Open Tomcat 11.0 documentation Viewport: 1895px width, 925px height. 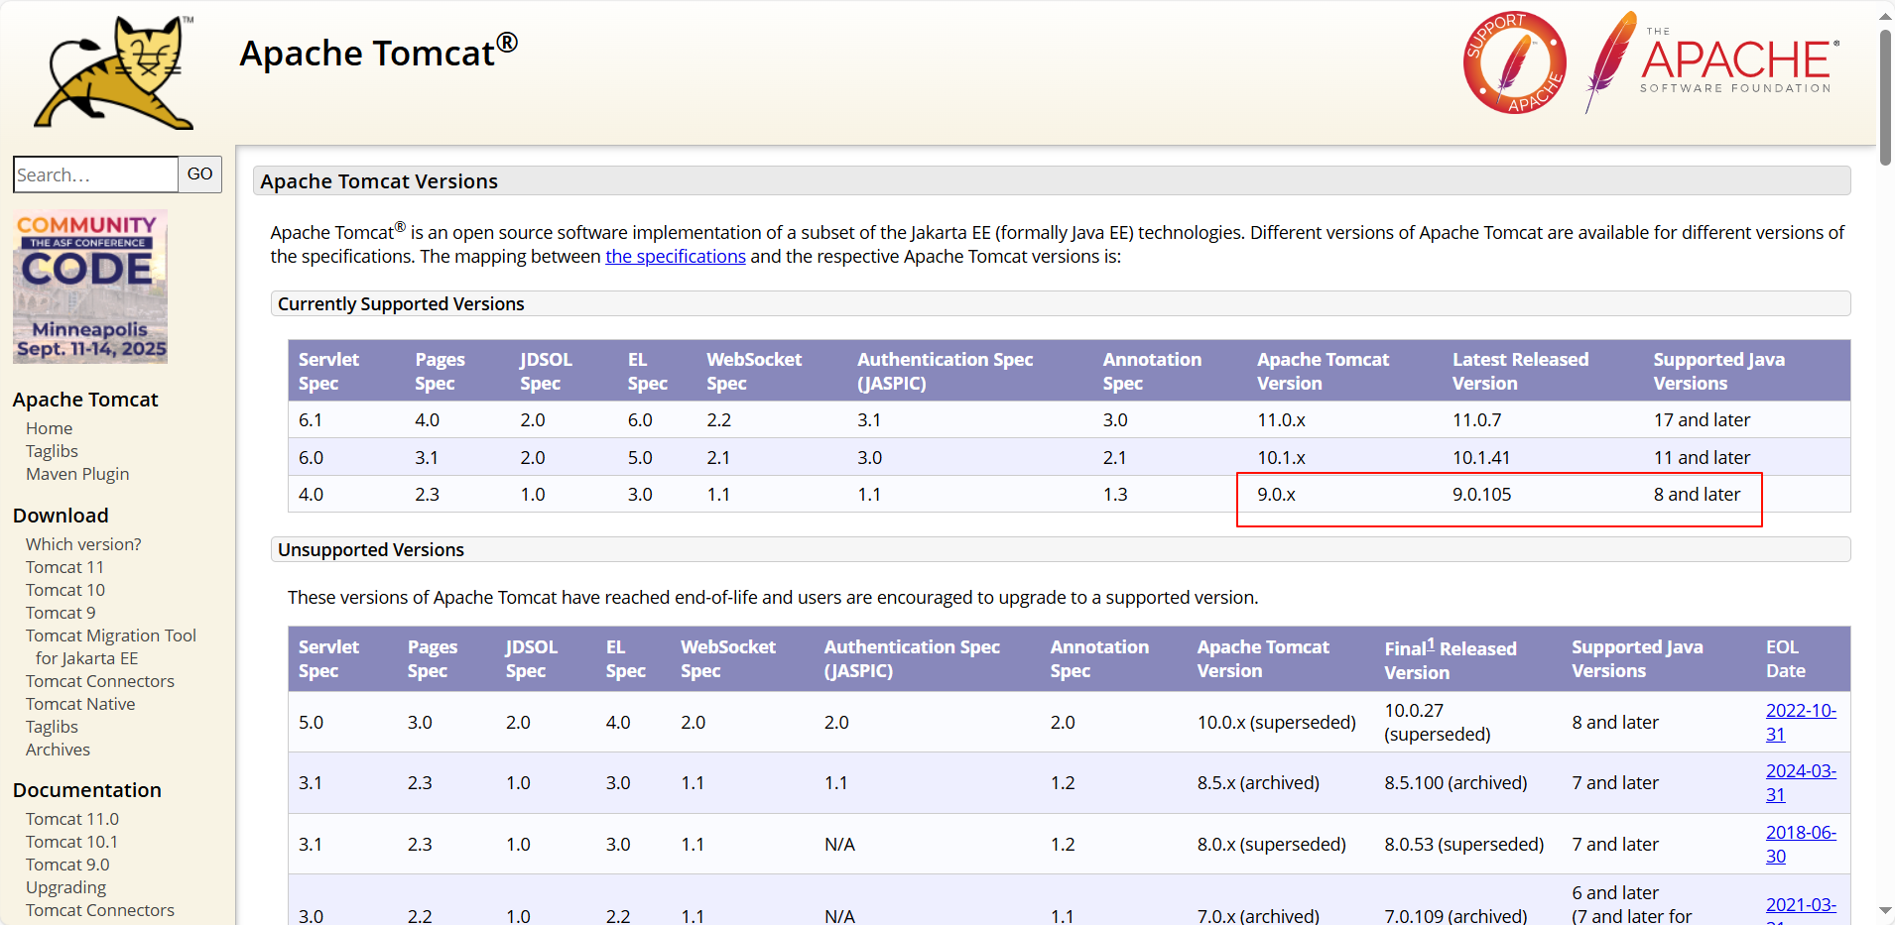click(72, 819)
